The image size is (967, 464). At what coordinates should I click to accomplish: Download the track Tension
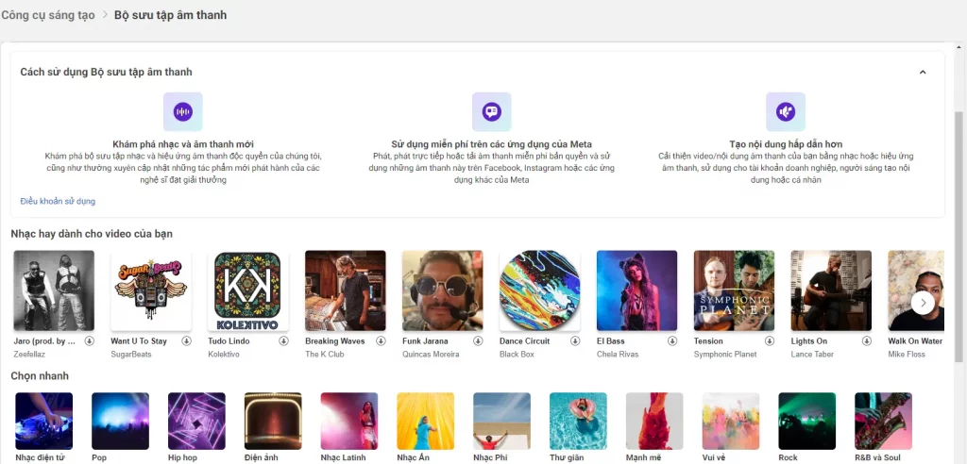pos(770,340)
